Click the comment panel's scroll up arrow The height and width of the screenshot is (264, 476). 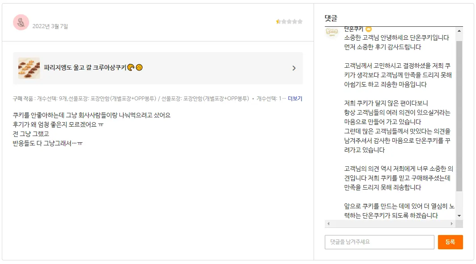pyautogui.click(x=459, y=31)
